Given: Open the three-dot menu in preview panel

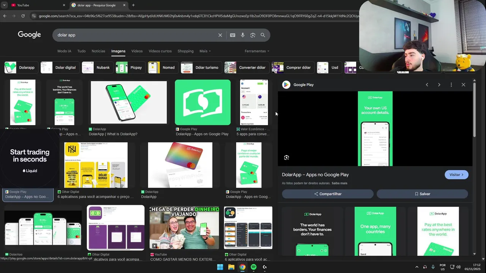Looking at the screenshot, I should [451, 85].
